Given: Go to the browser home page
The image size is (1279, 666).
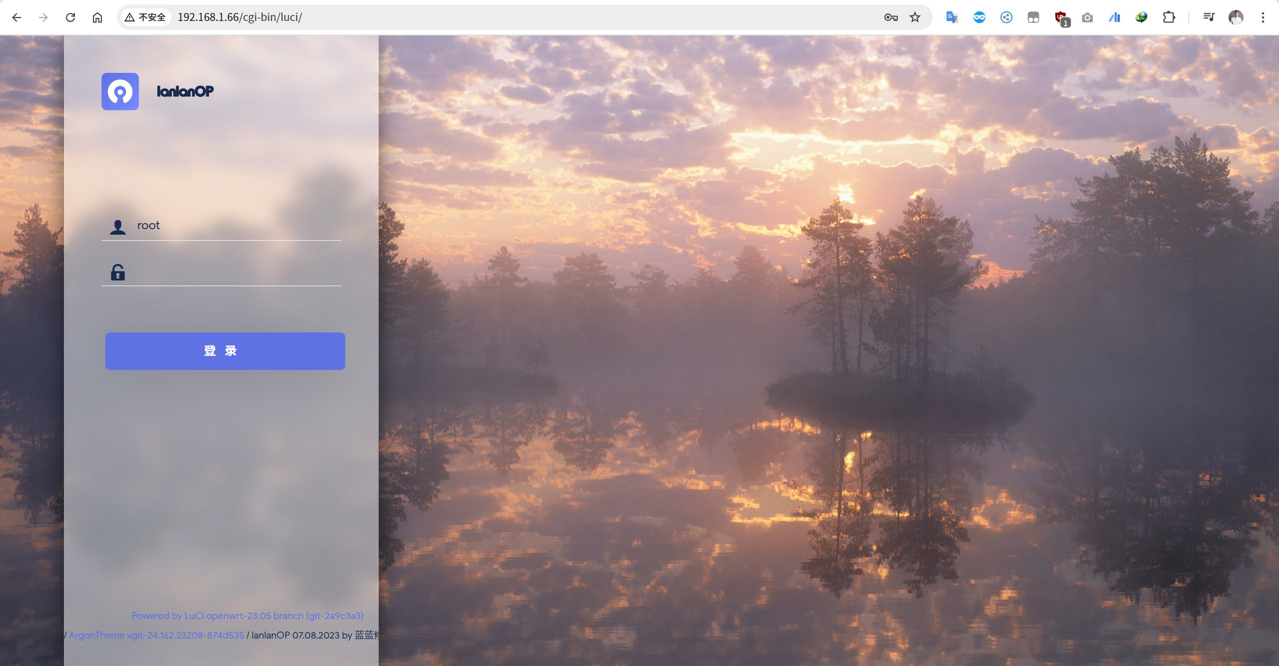Looking at the screenshot, I should (97, 17).
